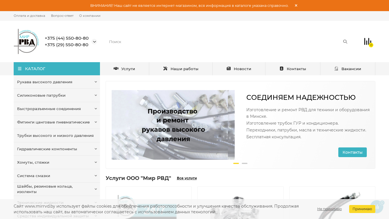Expand the phone numbers dropdown

94,42
